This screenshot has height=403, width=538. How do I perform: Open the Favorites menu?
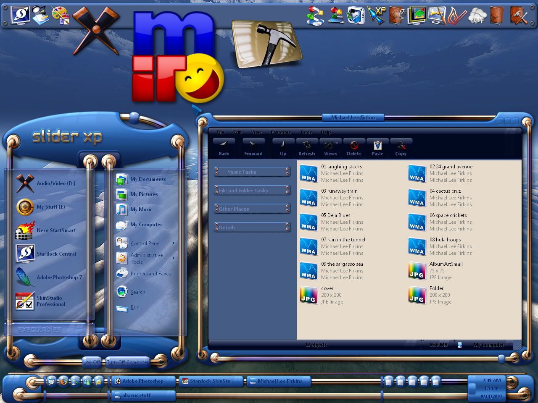pyautogui.click(x=281, y=132)
